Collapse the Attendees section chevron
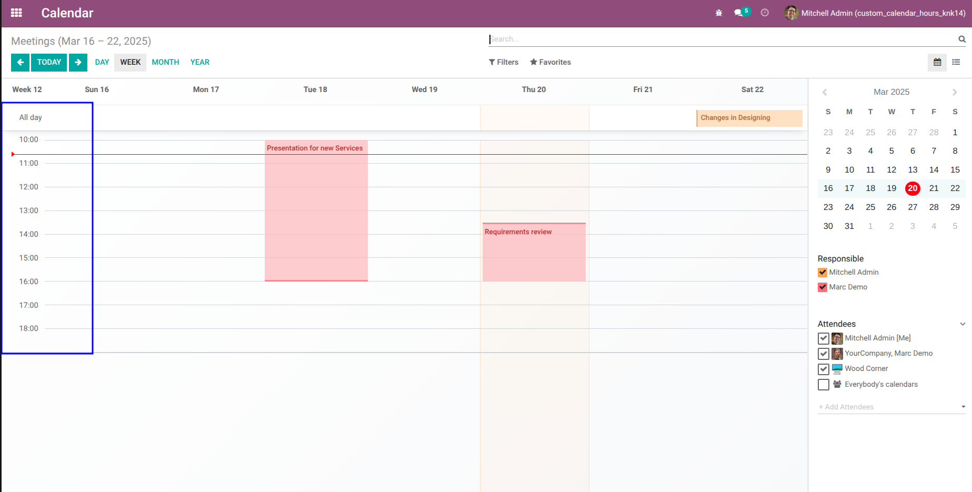The image size is (972, 492). [x=962, y=324]
